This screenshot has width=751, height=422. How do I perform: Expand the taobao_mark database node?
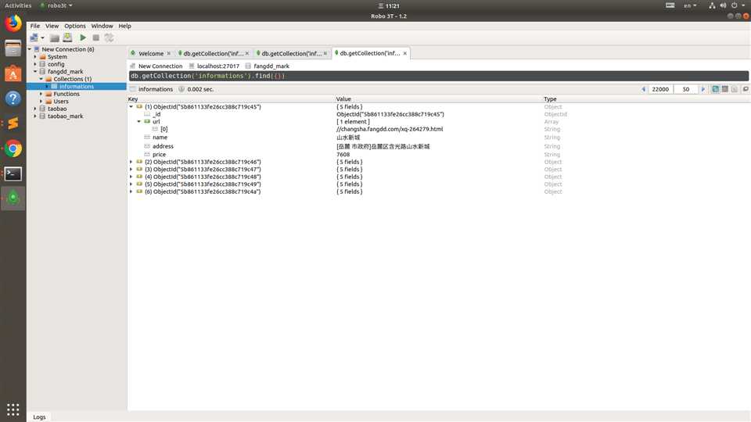(35, 116)
